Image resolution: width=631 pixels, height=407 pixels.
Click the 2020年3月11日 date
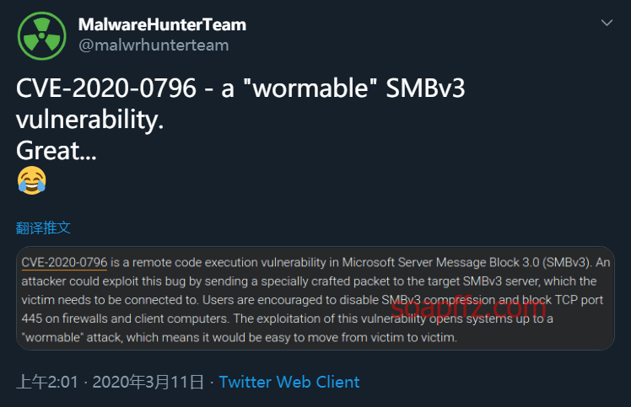[148, 382]
